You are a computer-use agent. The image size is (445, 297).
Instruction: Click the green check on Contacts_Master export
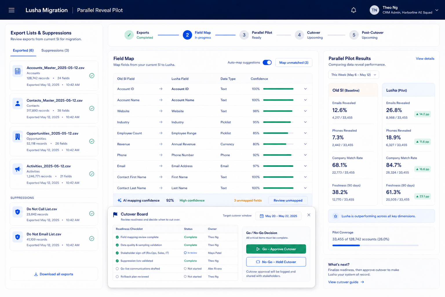point(92,108)
